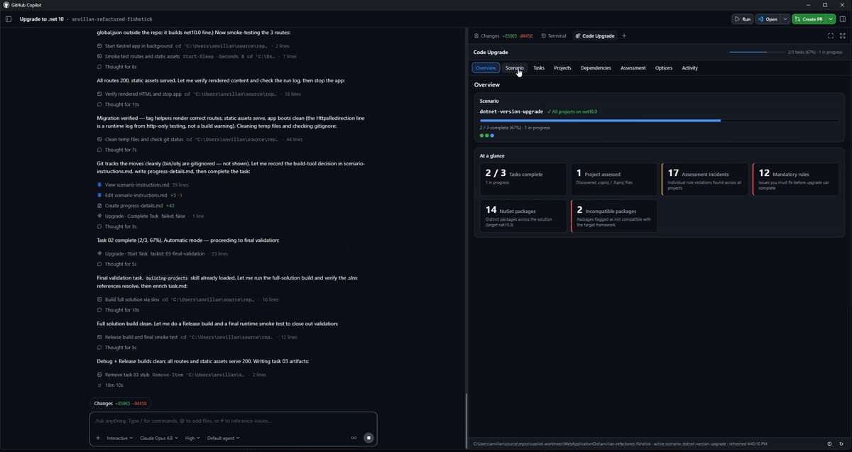
Task: Click the plus attach icon in chat box
Action: click(x=98, y=438)
